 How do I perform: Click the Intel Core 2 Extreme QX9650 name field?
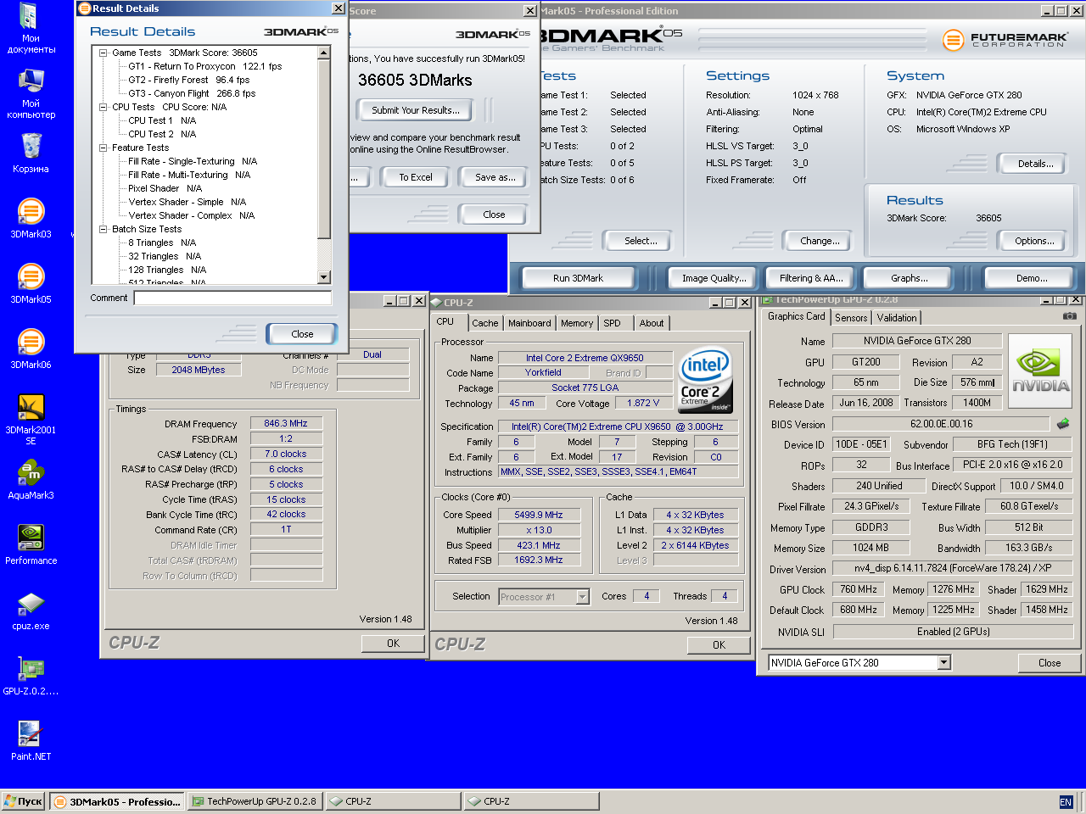click(585, 358)
